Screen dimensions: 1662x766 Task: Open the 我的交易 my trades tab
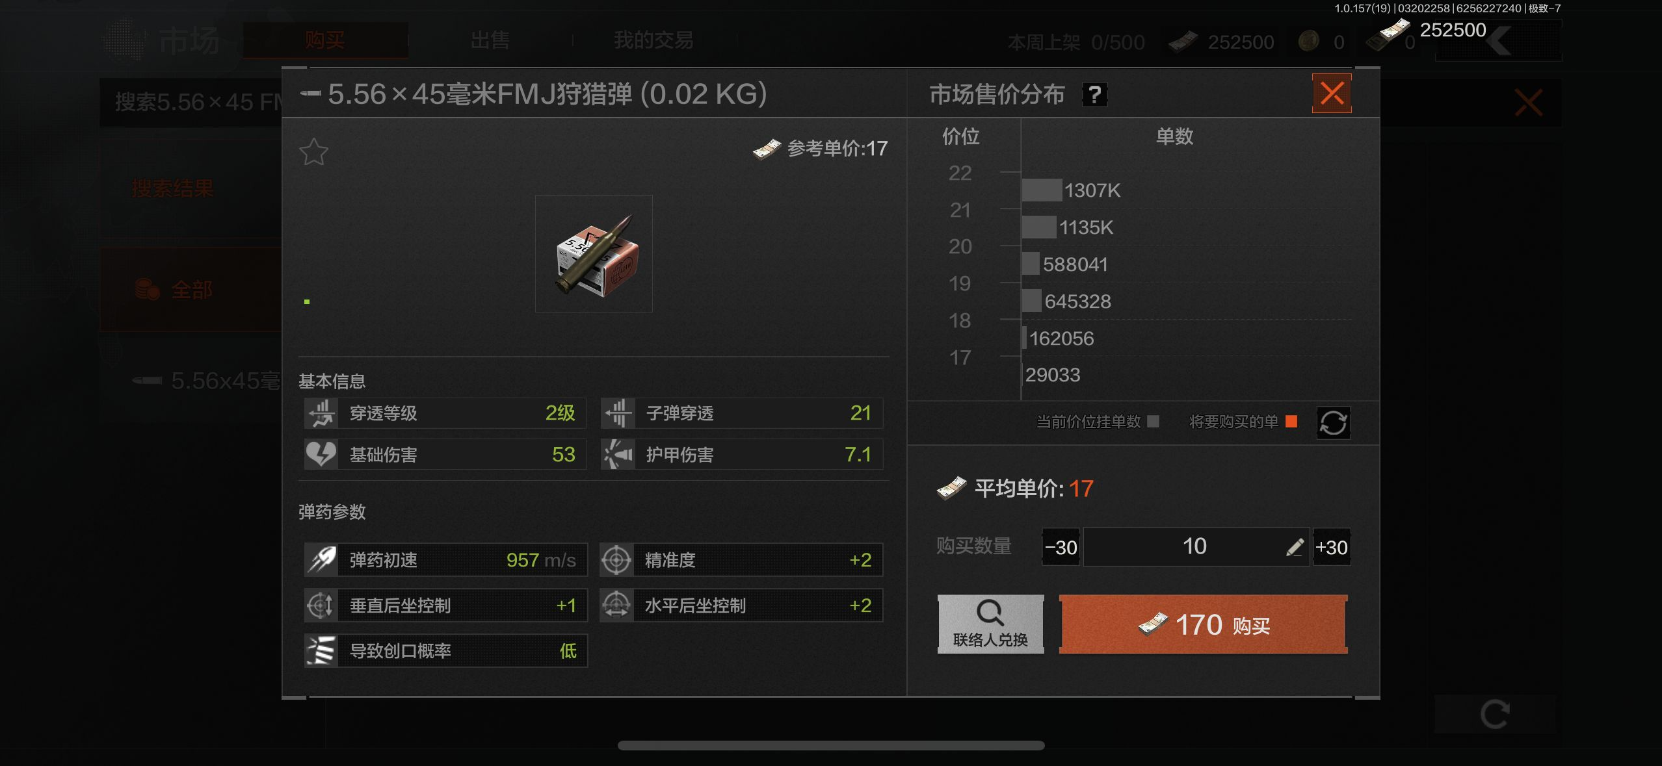(653, 40)
